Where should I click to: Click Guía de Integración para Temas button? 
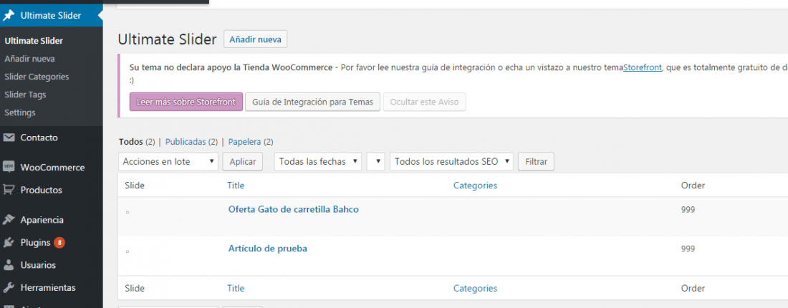[x=312, y=102]
